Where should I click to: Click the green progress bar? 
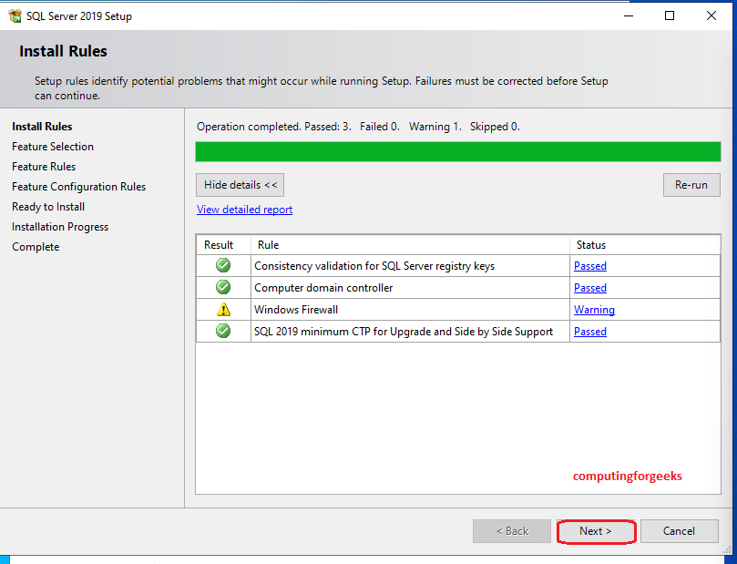tap(456, 151)
